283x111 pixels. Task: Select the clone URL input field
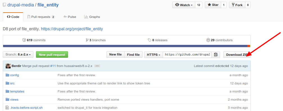tap(187, 54)
